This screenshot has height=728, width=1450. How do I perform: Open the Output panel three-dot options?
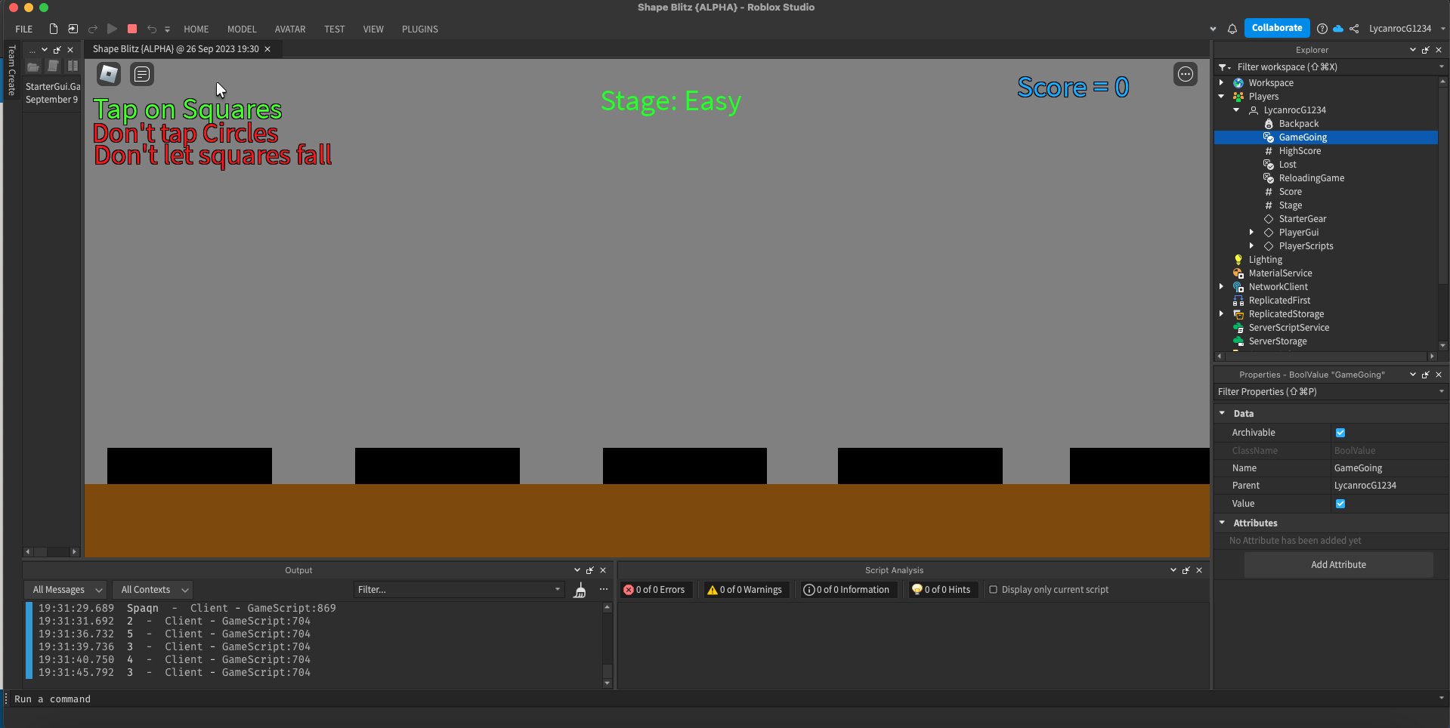click(603, 589)
